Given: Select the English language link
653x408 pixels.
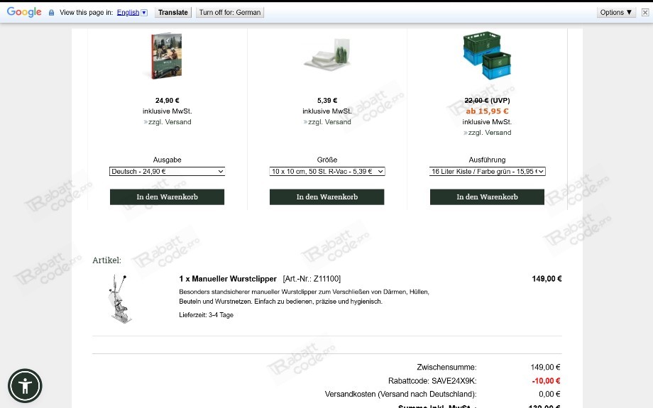Looking at the screenshot, I should [128, 13].
